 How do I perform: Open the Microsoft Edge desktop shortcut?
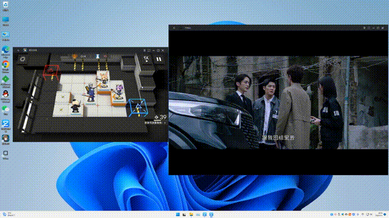(5, 50)
